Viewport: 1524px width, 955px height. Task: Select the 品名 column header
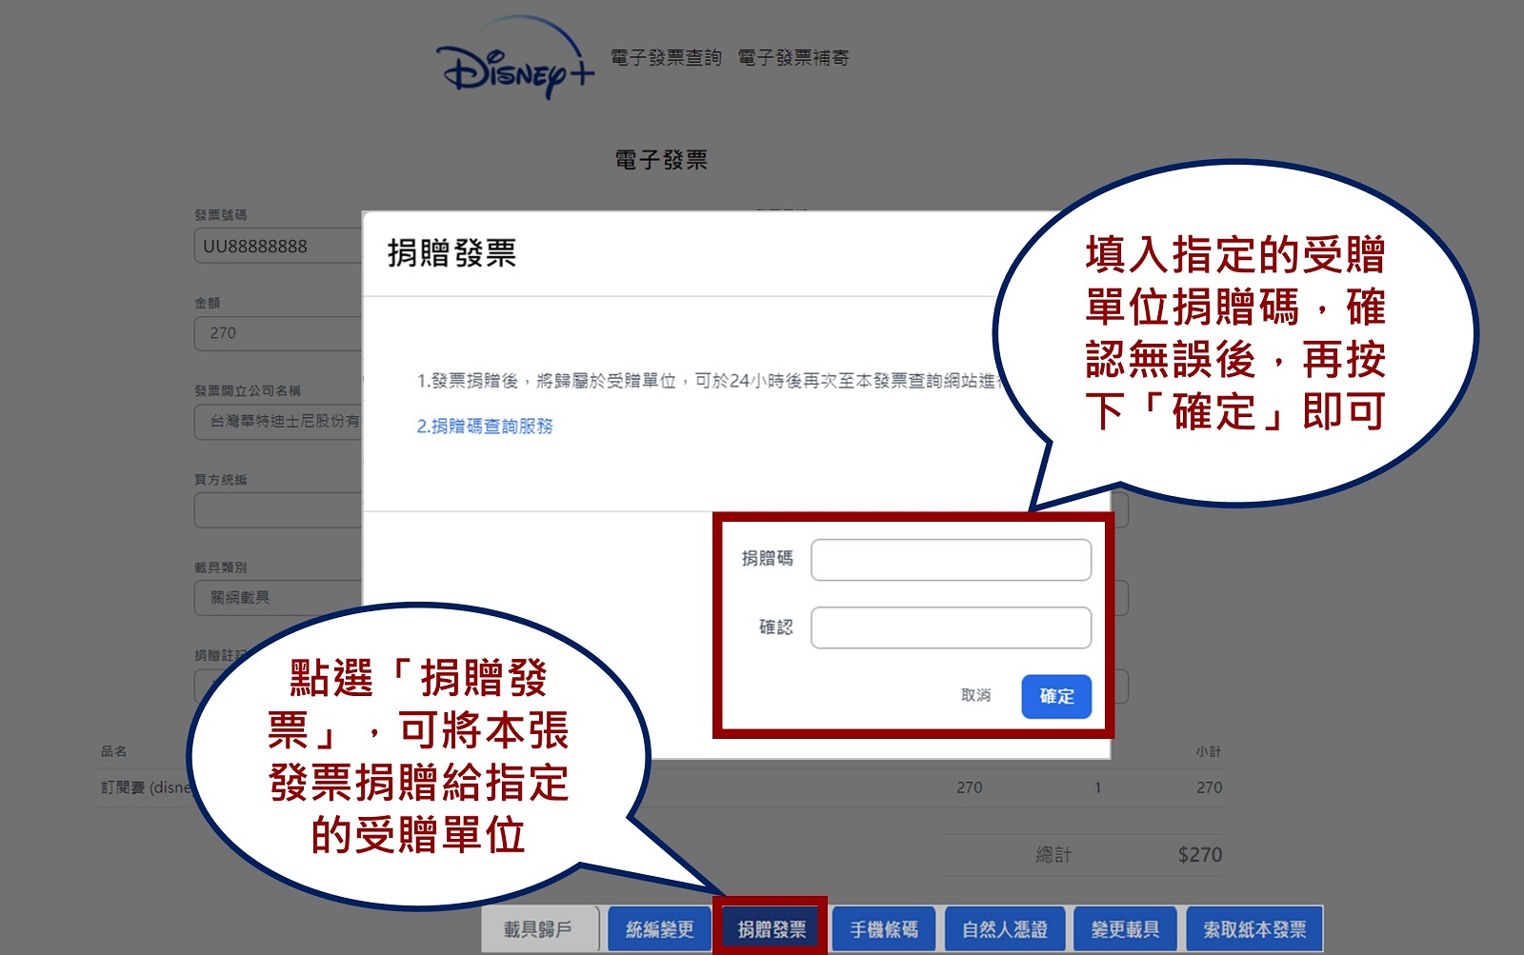[113, 751]
